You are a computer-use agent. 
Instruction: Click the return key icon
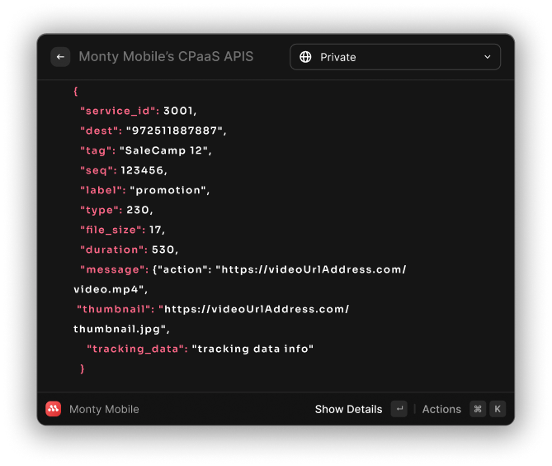(x=399, y=409)
